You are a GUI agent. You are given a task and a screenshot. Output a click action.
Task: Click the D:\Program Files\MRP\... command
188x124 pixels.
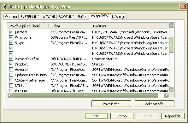pos(69,37)
